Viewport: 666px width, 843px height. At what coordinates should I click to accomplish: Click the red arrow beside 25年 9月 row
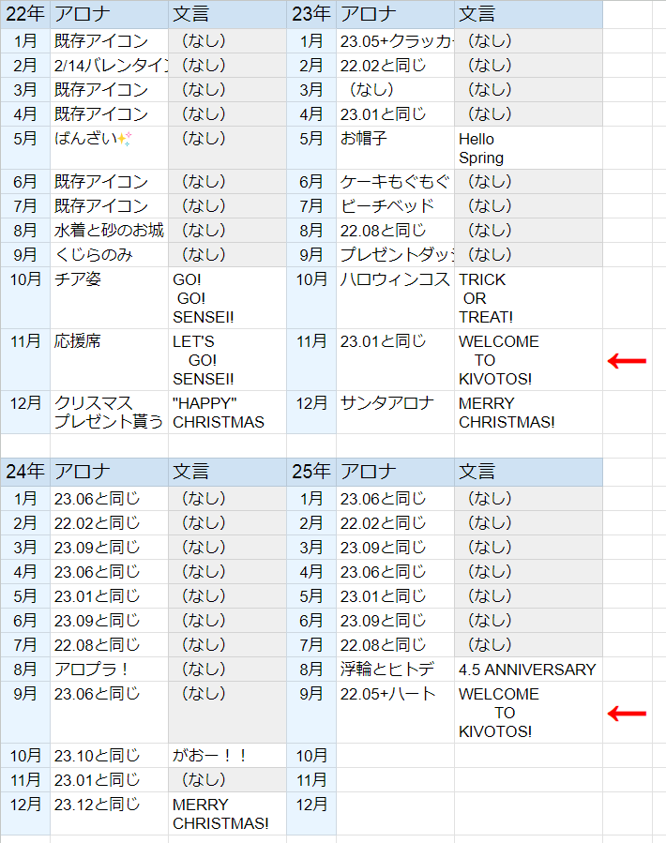(628, 714)
